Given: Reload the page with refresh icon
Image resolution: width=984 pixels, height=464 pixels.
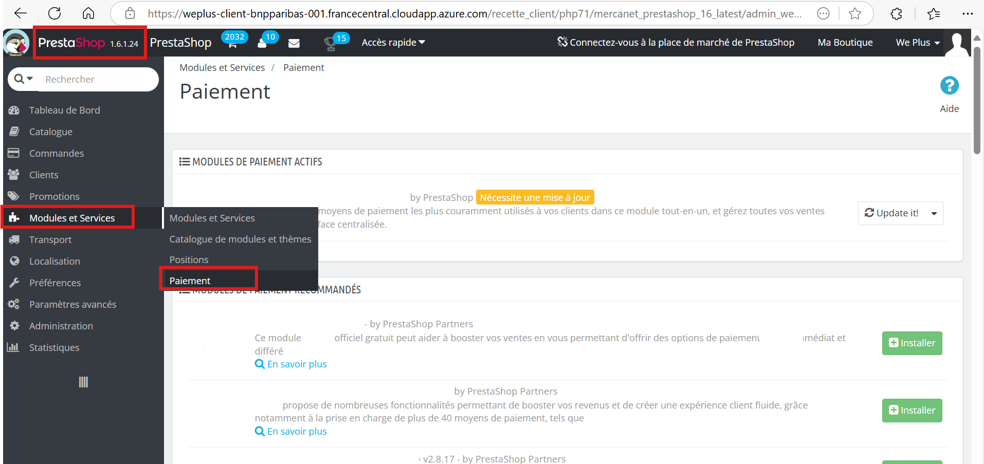Looking at the screenshot, I should (54, 13).
